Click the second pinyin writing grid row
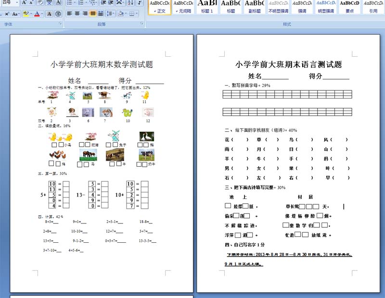The image size is (385, 298). coord(287,112)
